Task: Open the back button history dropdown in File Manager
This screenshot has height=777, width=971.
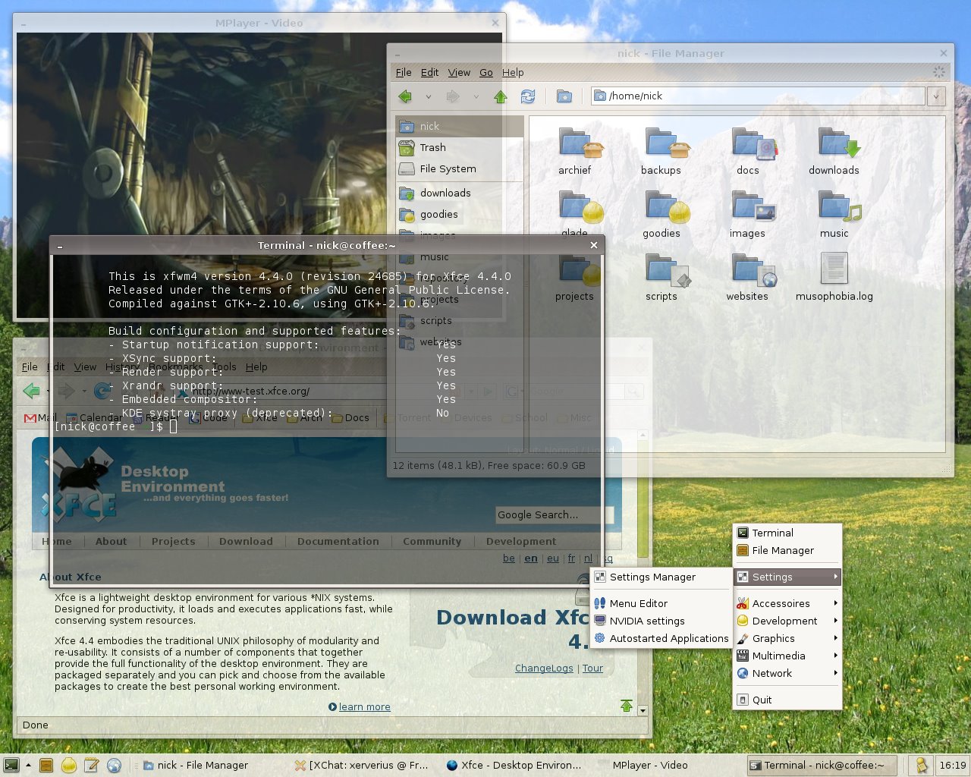Action: click(427, 96)
